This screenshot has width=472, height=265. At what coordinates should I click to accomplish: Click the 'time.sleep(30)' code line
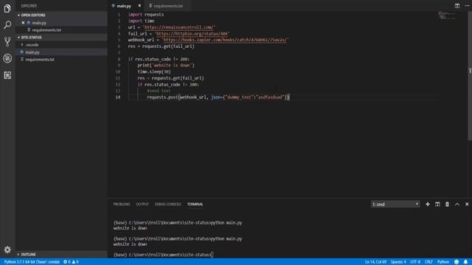pos(154,72)
